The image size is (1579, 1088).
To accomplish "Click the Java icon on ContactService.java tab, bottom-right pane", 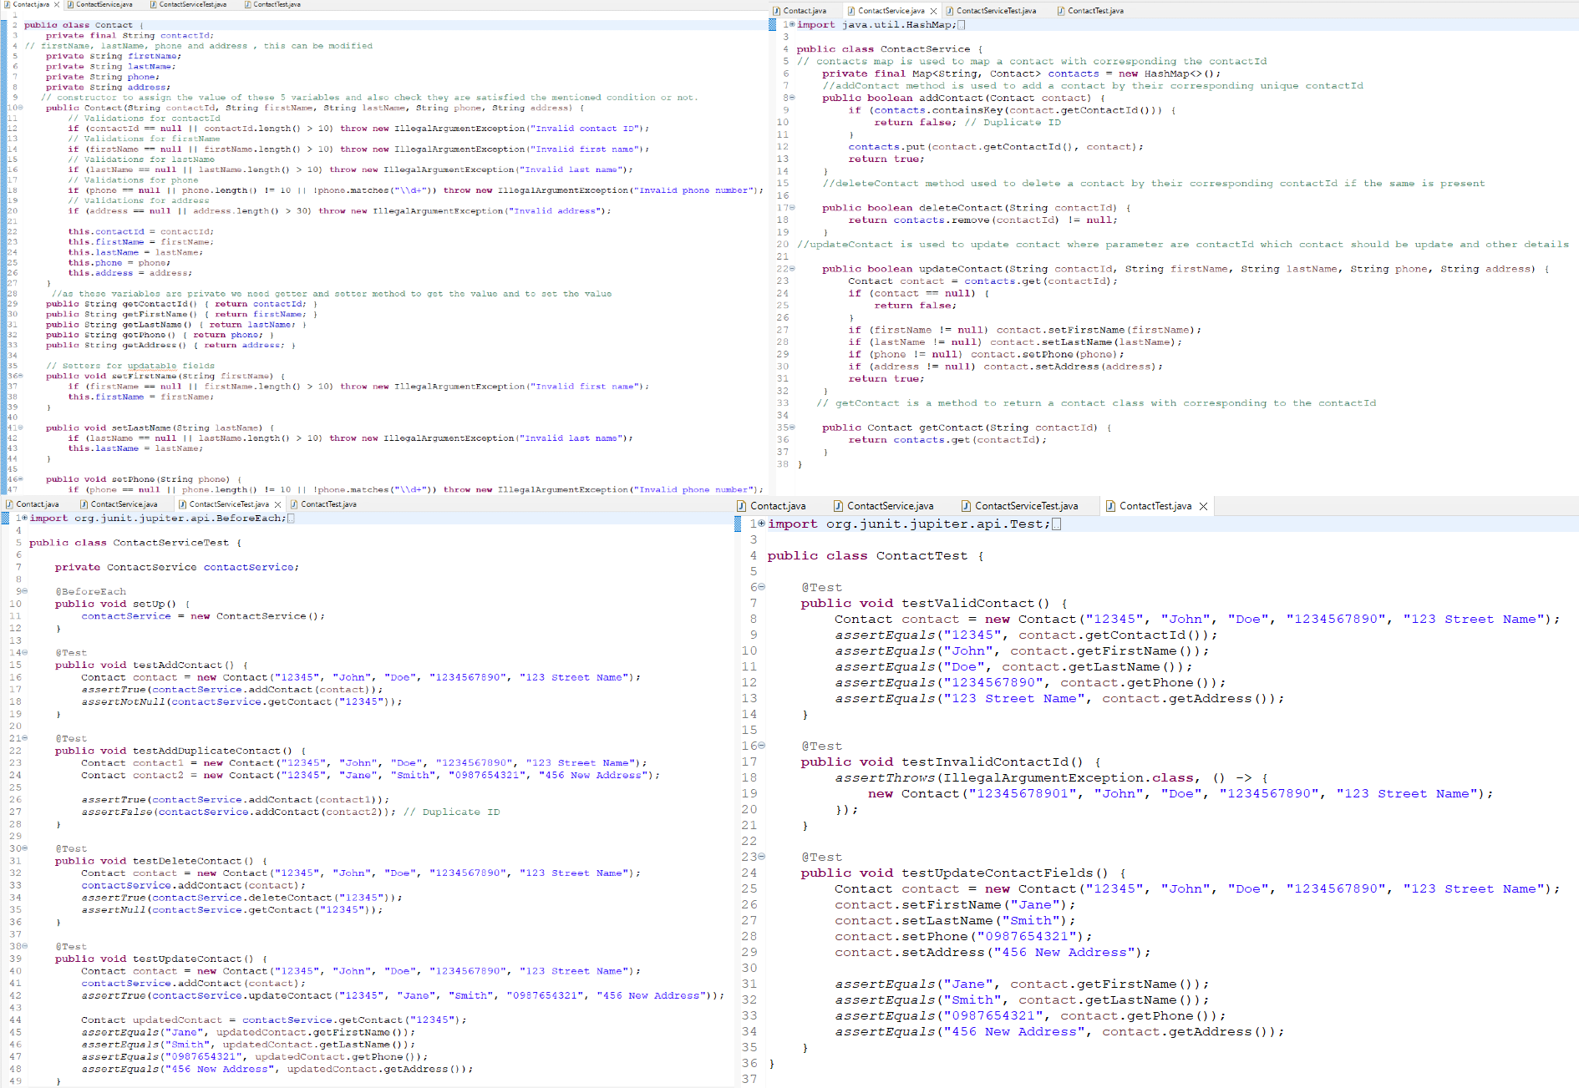I will [836, 505].
